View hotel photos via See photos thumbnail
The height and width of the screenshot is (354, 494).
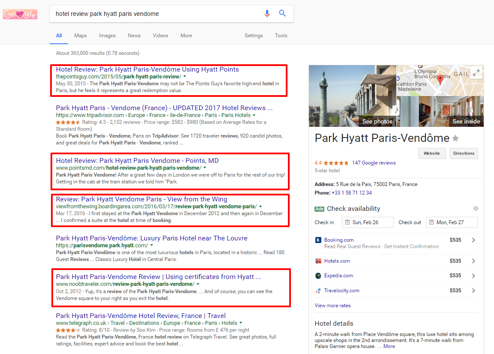pyautogui.click(x=352, y=96)
